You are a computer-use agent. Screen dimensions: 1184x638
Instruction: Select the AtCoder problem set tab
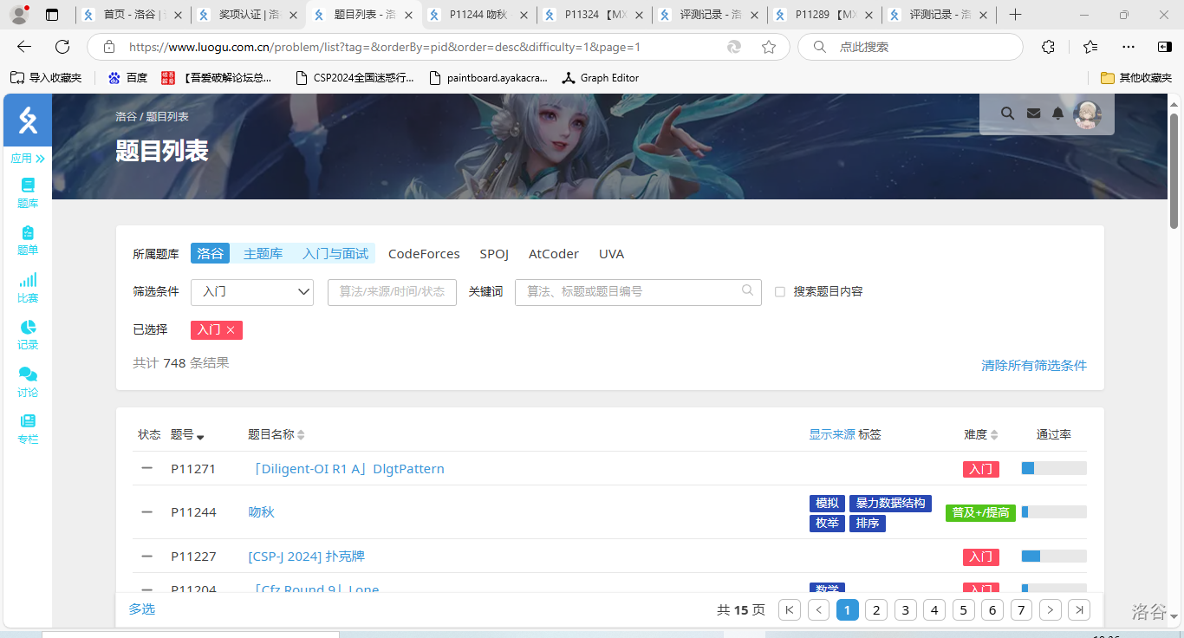click(553, 254)
